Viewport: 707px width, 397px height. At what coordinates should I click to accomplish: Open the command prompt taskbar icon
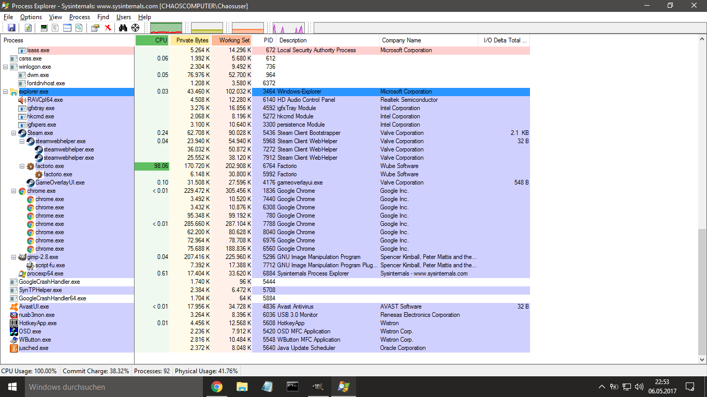[292, 387]
